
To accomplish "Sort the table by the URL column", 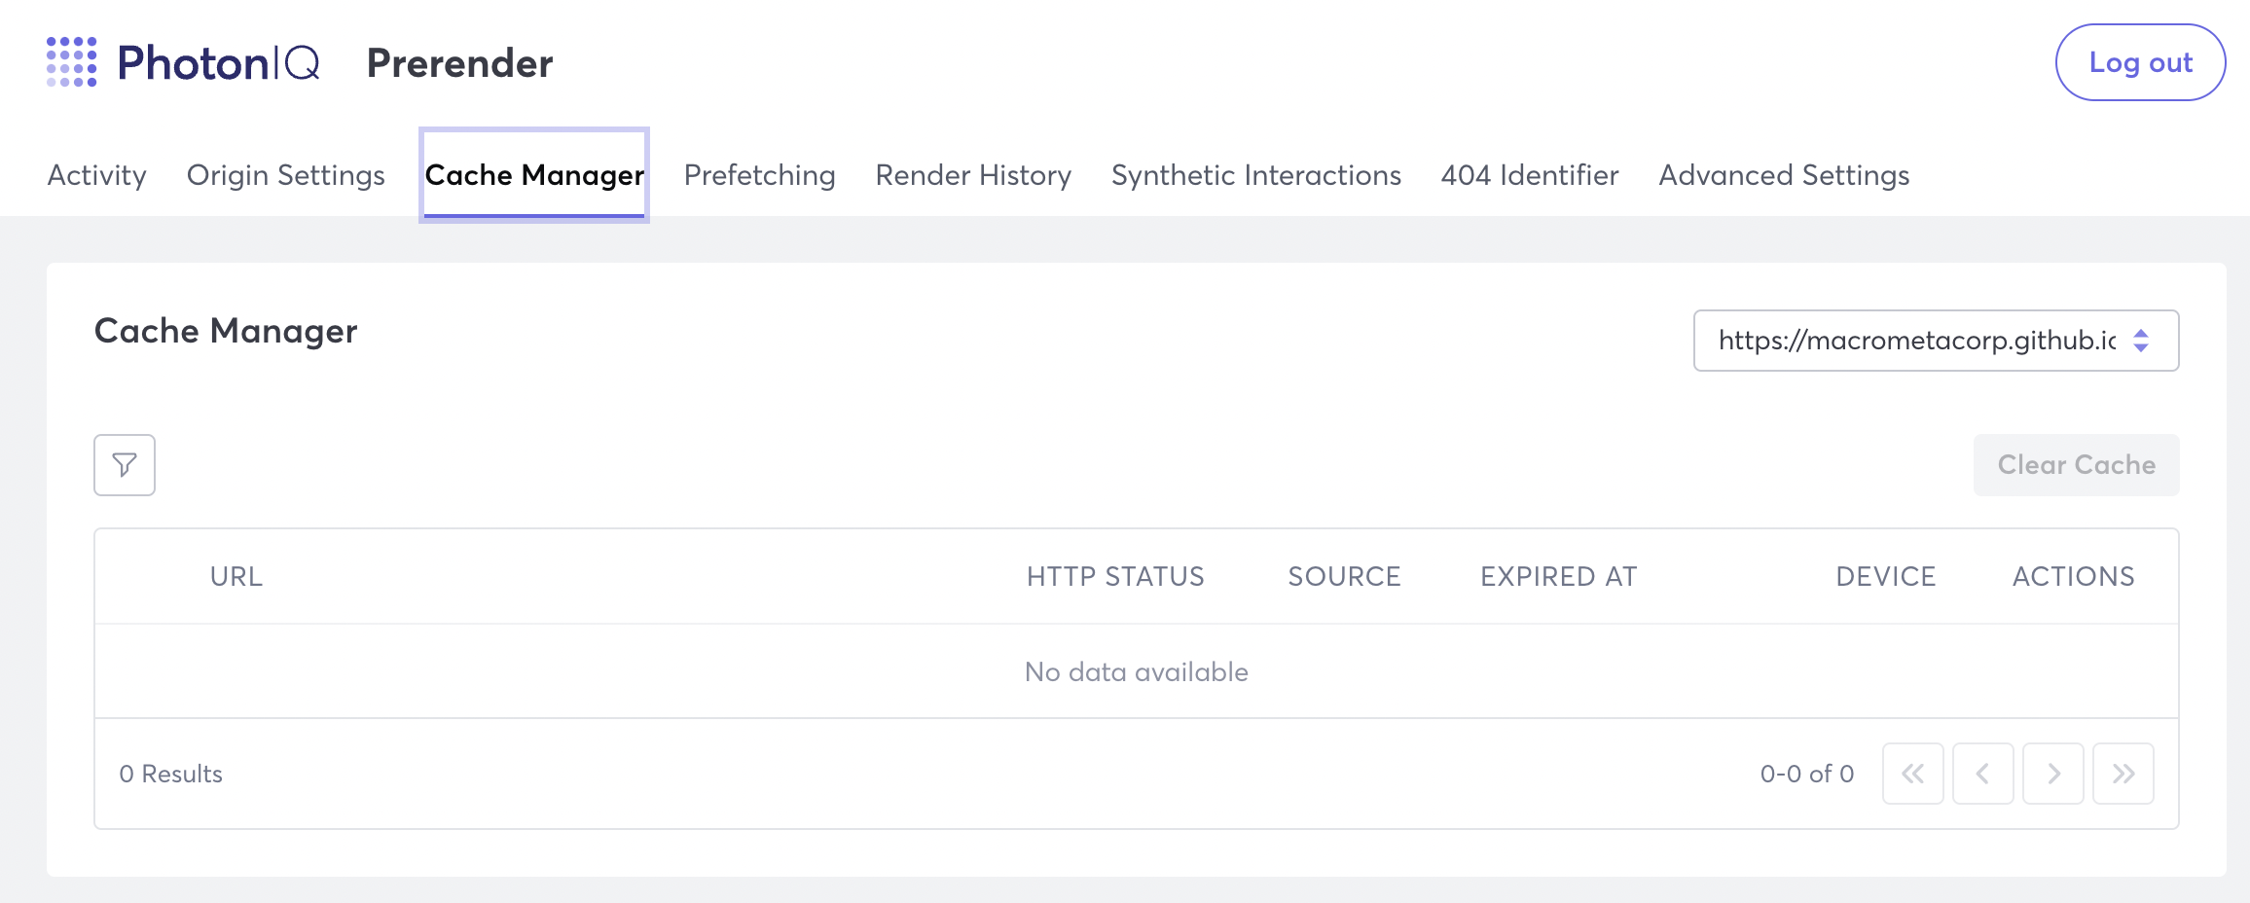I will pyautogui.click(x=236, y=575).
